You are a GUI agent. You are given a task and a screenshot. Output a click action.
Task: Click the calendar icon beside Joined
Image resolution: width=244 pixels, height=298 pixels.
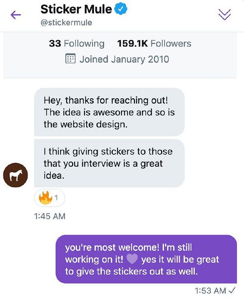[70, 59]
